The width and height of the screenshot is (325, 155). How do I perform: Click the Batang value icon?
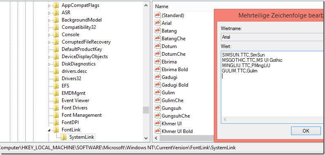[158, 31]
